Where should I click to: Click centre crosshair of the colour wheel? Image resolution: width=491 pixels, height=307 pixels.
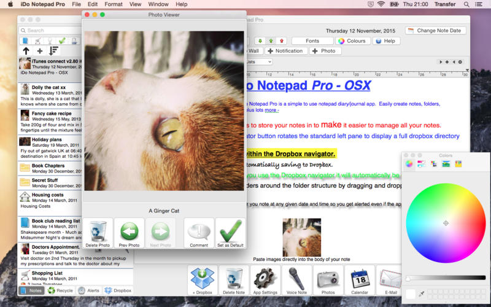click(446, 223)
